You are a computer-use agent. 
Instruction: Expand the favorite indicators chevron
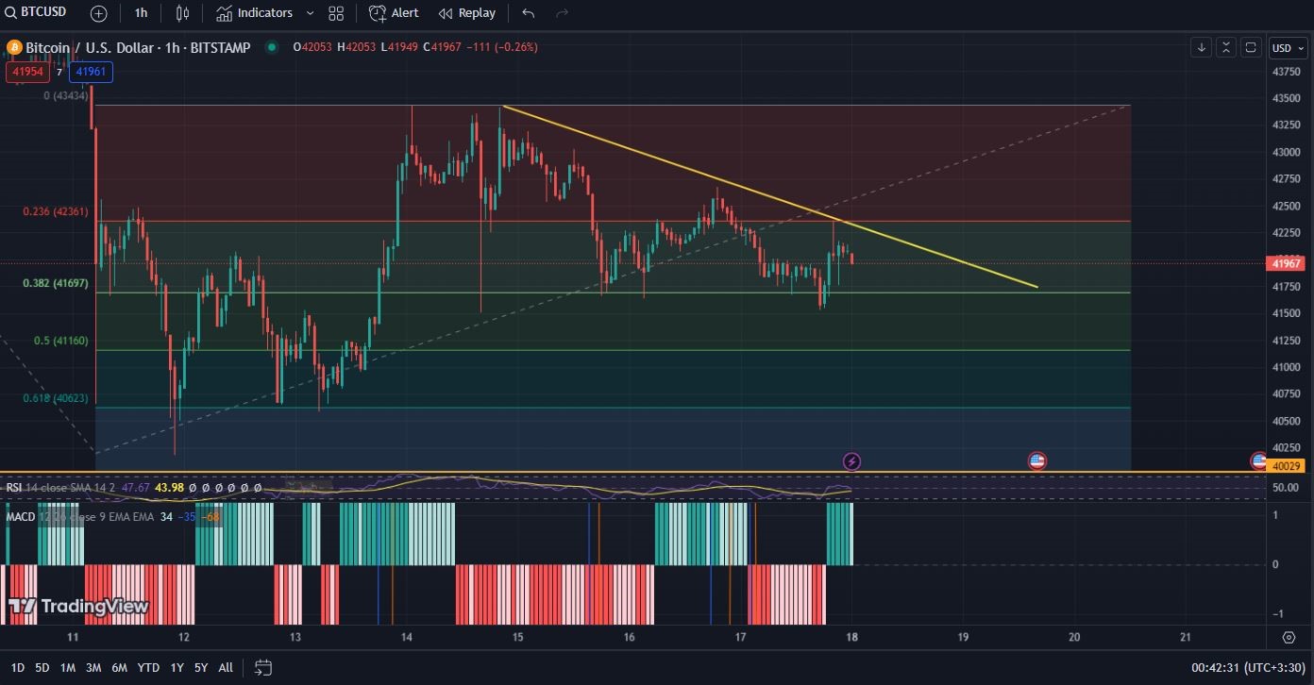point(312,13)
